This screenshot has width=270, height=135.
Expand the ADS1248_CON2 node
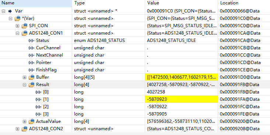(17, 129)
